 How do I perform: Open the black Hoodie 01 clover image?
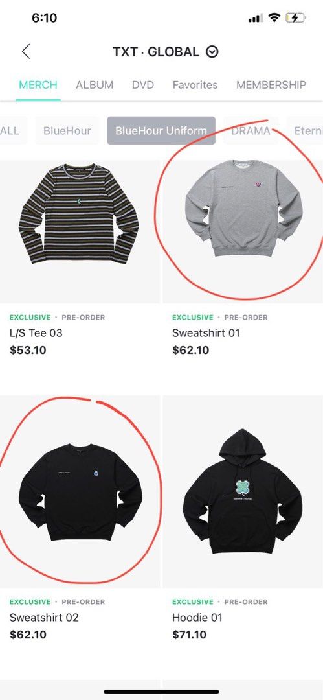[243, 491]
